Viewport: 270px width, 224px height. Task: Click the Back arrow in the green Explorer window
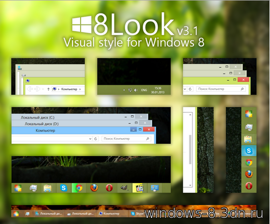pos(30,89)
